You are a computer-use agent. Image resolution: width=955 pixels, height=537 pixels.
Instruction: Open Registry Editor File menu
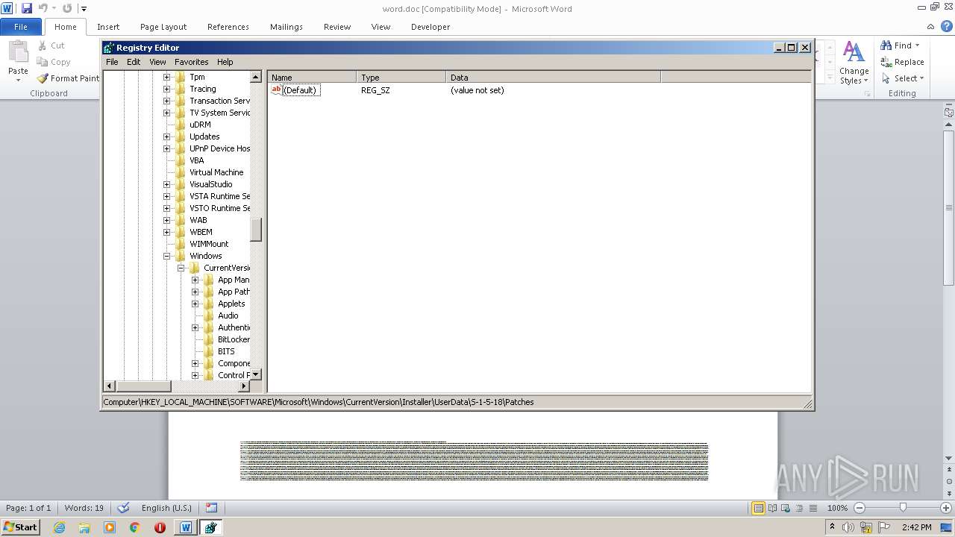pyautogui.click(x=112, y=62)
